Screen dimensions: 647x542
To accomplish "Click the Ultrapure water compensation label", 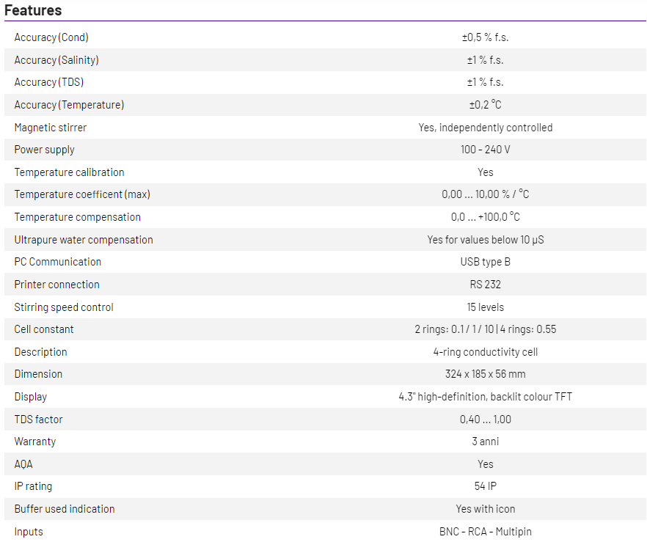I will (84, 240).
